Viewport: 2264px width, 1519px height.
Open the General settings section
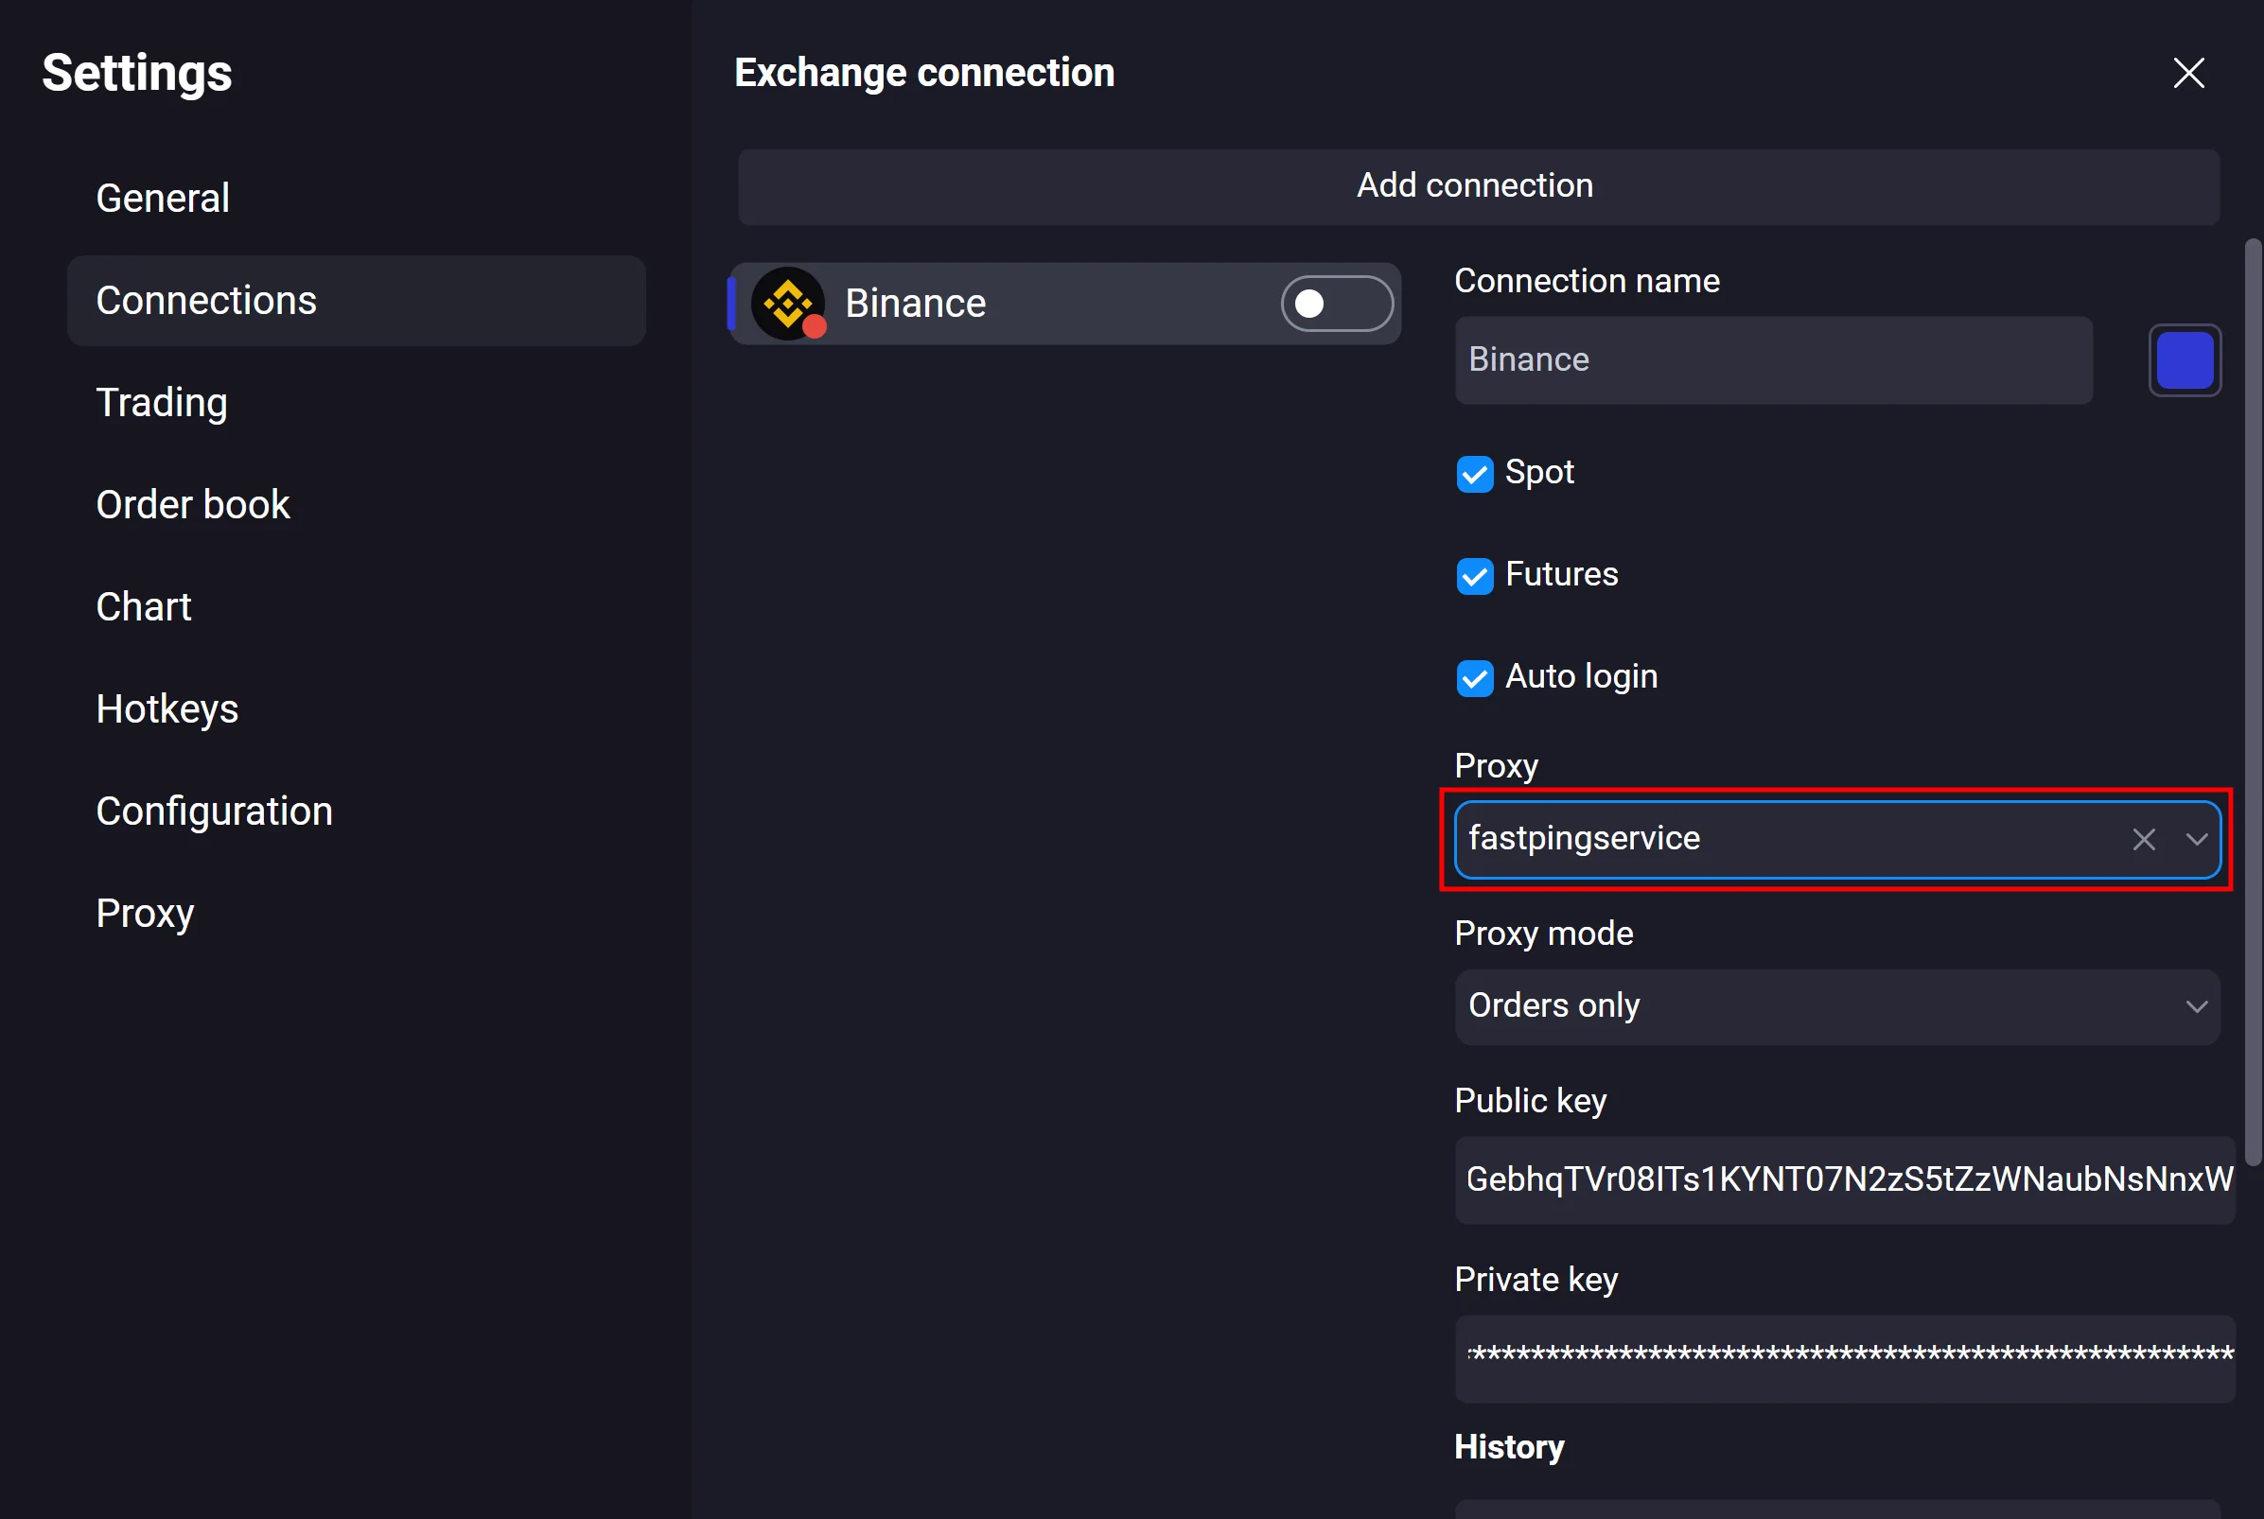click(163, 199)
